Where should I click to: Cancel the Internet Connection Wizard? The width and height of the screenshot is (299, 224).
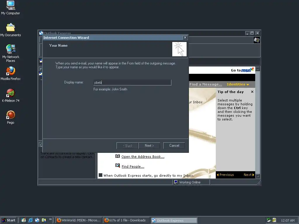point(174,146)
